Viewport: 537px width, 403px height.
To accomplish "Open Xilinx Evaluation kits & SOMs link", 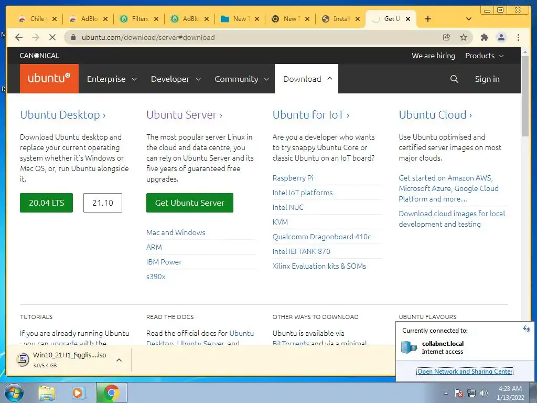I will 319,266.
